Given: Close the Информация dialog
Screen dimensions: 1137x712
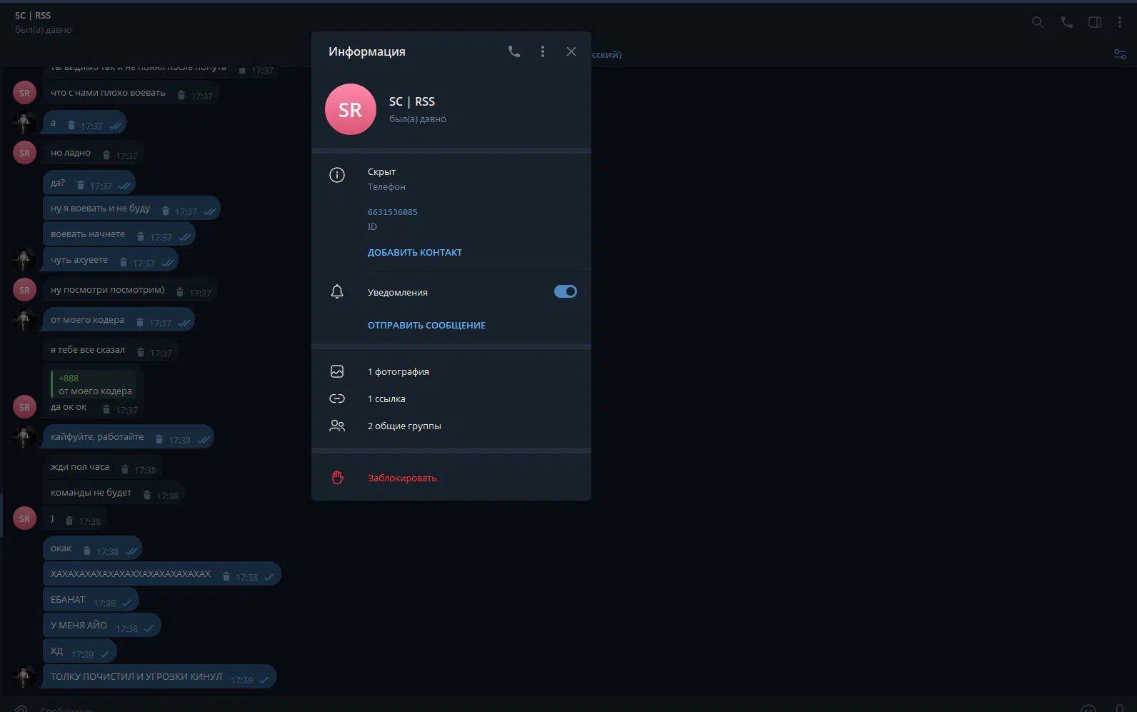Looking at the screenshot, I should [x=571, y=51].
